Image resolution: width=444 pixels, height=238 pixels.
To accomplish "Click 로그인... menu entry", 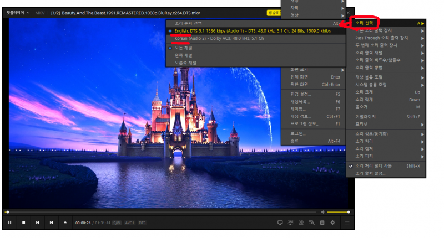I will pyautogui.click(x=313, y=133).
